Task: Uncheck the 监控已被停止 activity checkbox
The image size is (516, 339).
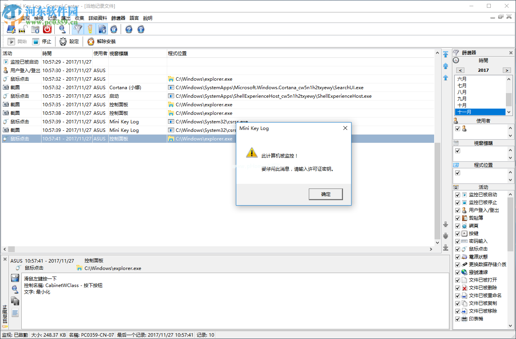Action: (457, 202)
